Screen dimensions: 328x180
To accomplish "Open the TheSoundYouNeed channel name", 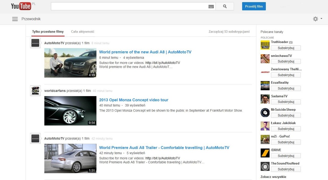I will (x=285, y=163).
